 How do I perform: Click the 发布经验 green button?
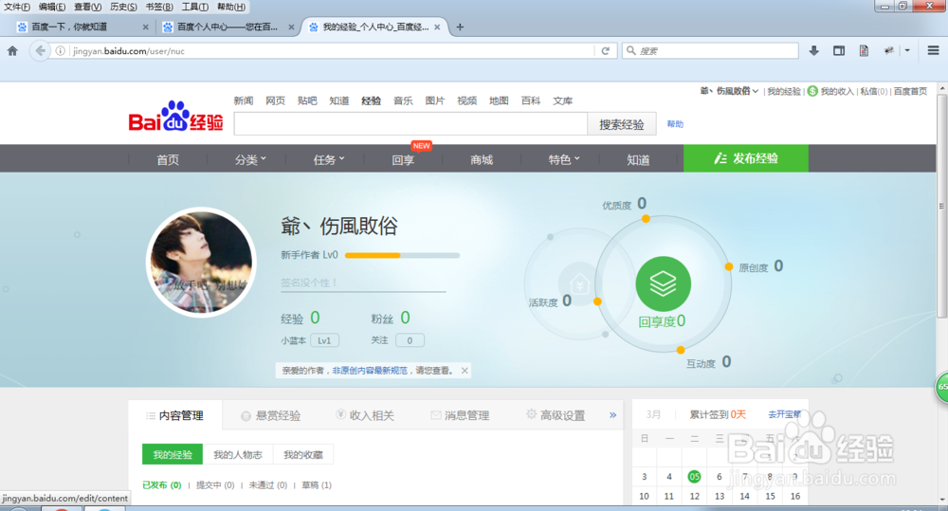(745, 158)
